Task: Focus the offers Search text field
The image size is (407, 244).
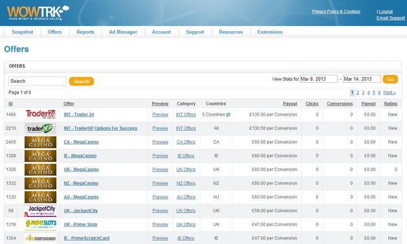Action: coord(38,81)
